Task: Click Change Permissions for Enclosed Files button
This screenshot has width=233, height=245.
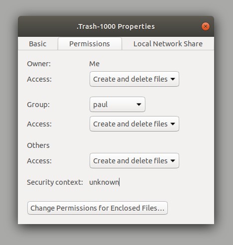Action: click(98, 208)
